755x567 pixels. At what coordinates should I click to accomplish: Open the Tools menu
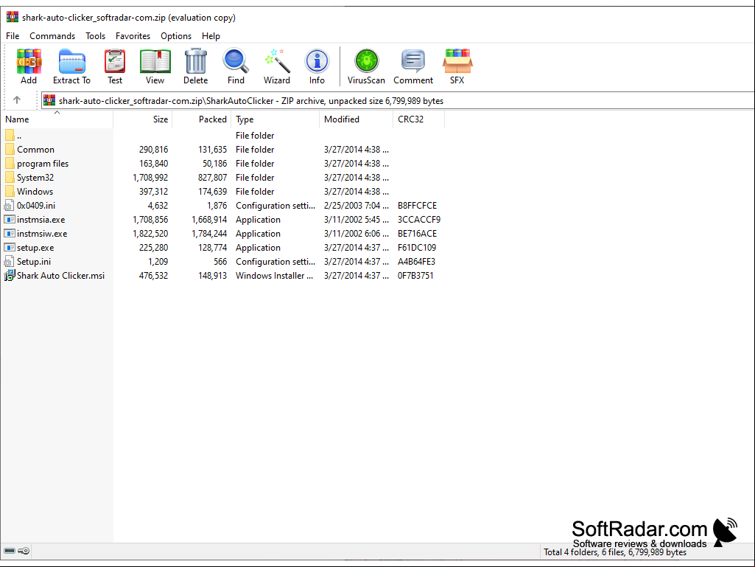[x=95, y=35]
